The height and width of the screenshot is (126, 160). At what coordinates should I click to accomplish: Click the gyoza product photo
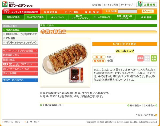pyautogui.click(x=65, y=63)
